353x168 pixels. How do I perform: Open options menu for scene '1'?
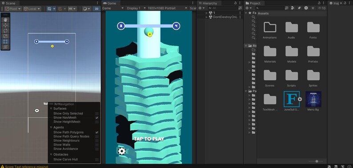pos(240,13)
